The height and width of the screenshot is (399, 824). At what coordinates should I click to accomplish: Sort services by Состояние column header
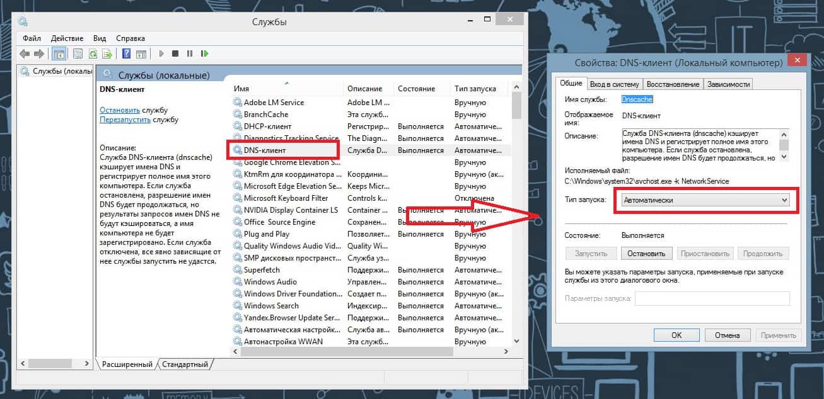tap(416, 89)
